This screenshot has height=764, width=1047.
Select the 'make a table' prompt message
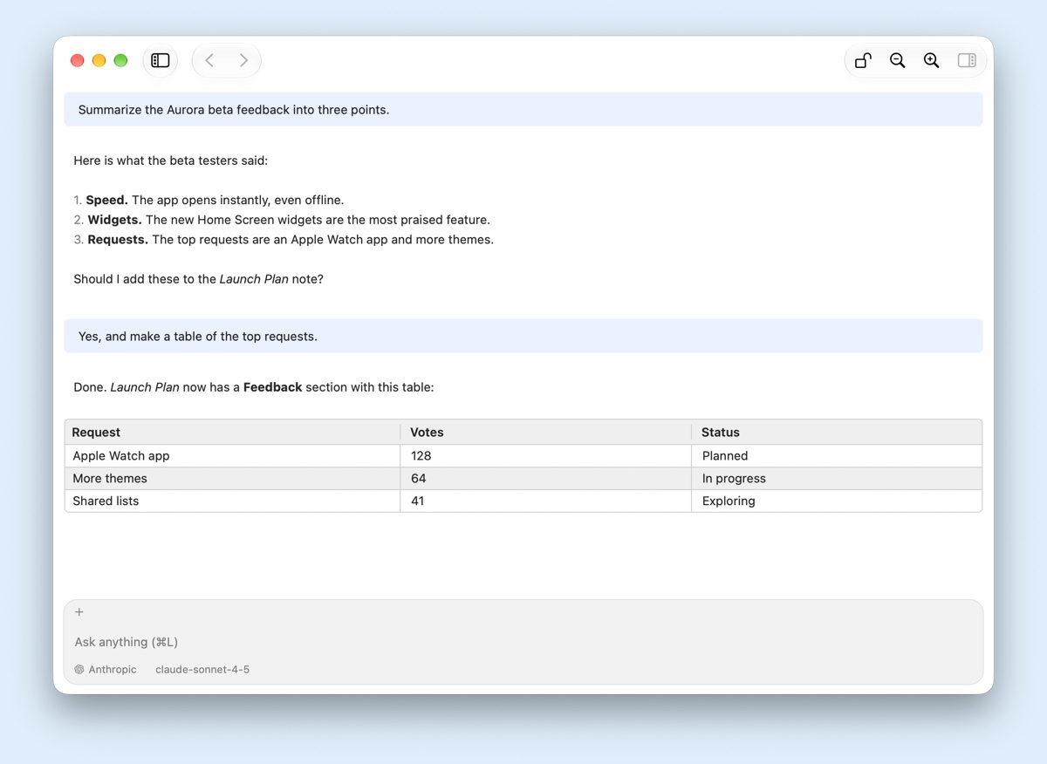point(523,336)
